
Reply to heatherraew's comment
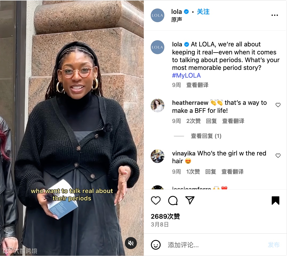click(x=212, y=121)
